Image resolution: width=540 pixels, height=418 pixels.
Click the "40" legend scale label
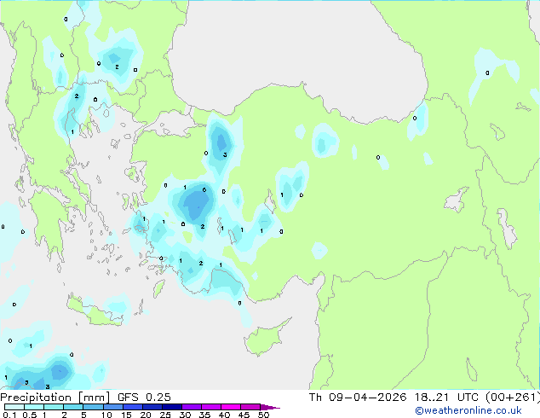[224, 415]
